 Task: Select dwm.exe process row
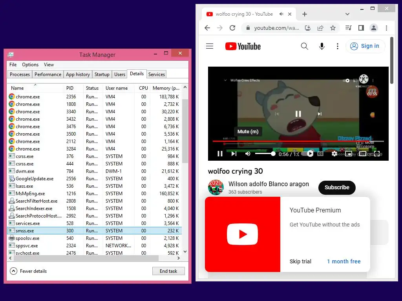(x=94, y=171)
